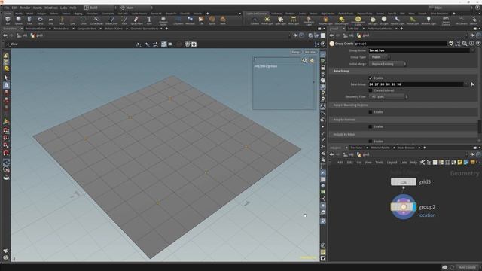Select the Curve Bezier shelf tool
Screen dimensions: 482x271
tap(96, 20)
